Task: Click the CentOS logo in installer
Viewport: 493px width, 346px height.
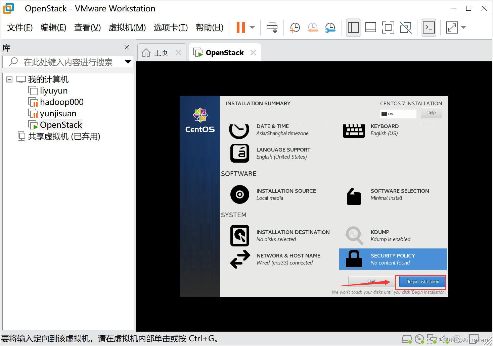Action: [x=200, y=120]
